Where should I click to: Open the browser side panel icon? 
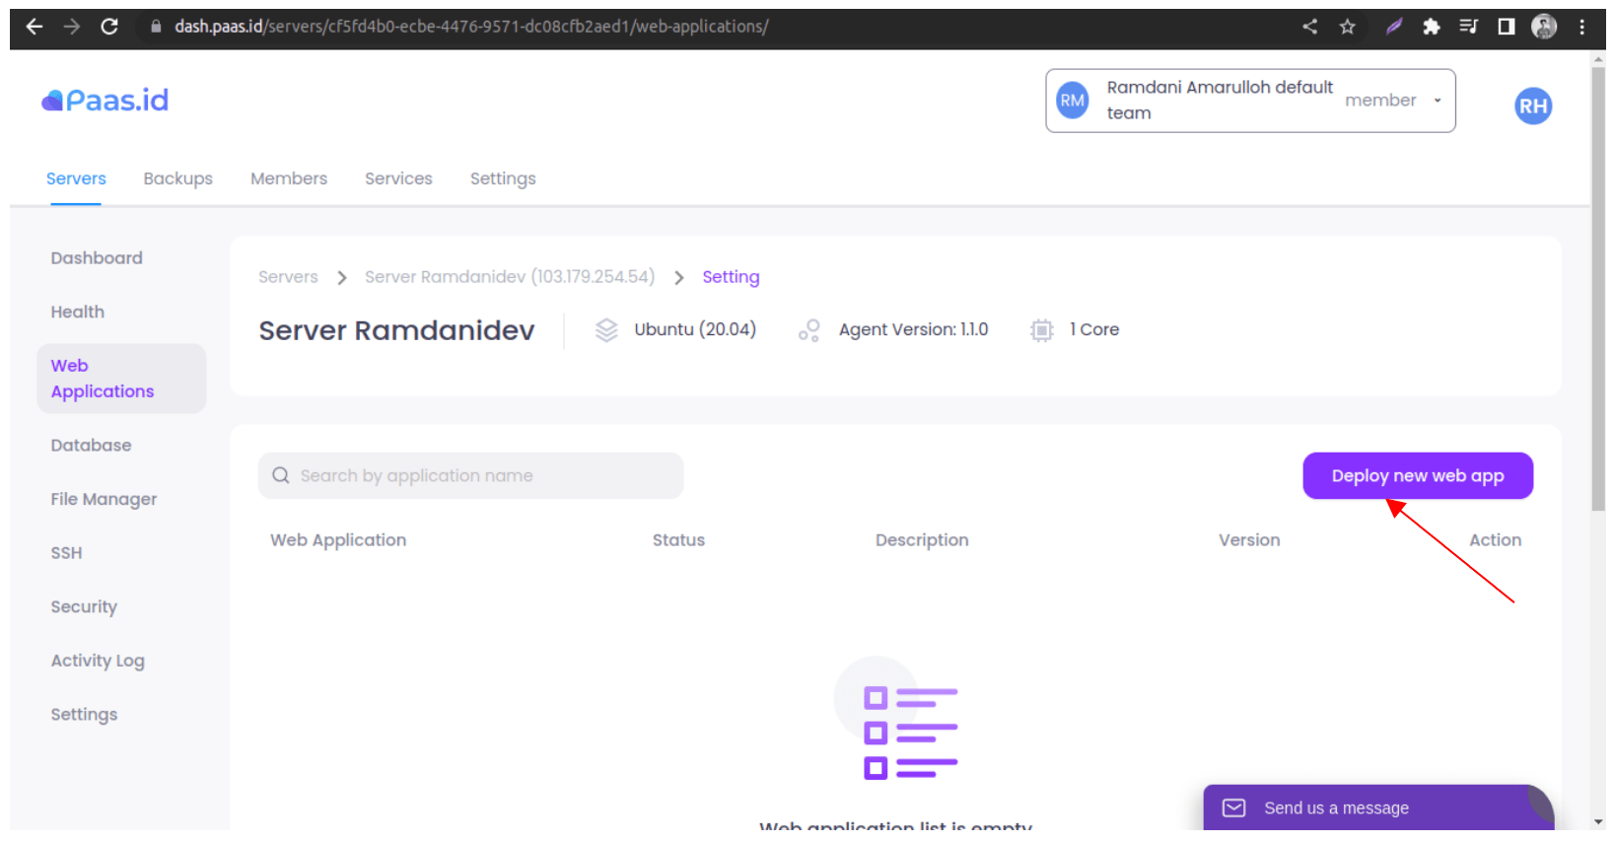(1506, 27)
